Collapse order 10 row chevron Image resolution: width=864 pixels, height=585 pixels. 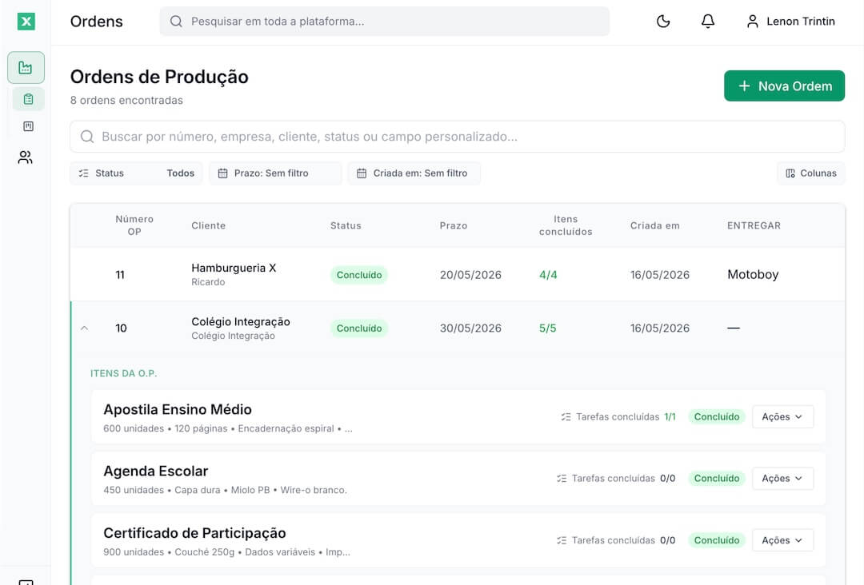tap(84, 328)
